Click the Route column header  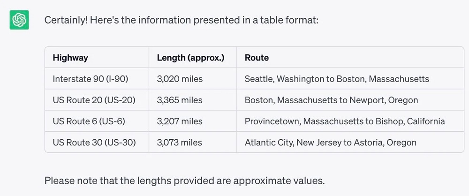257,58
